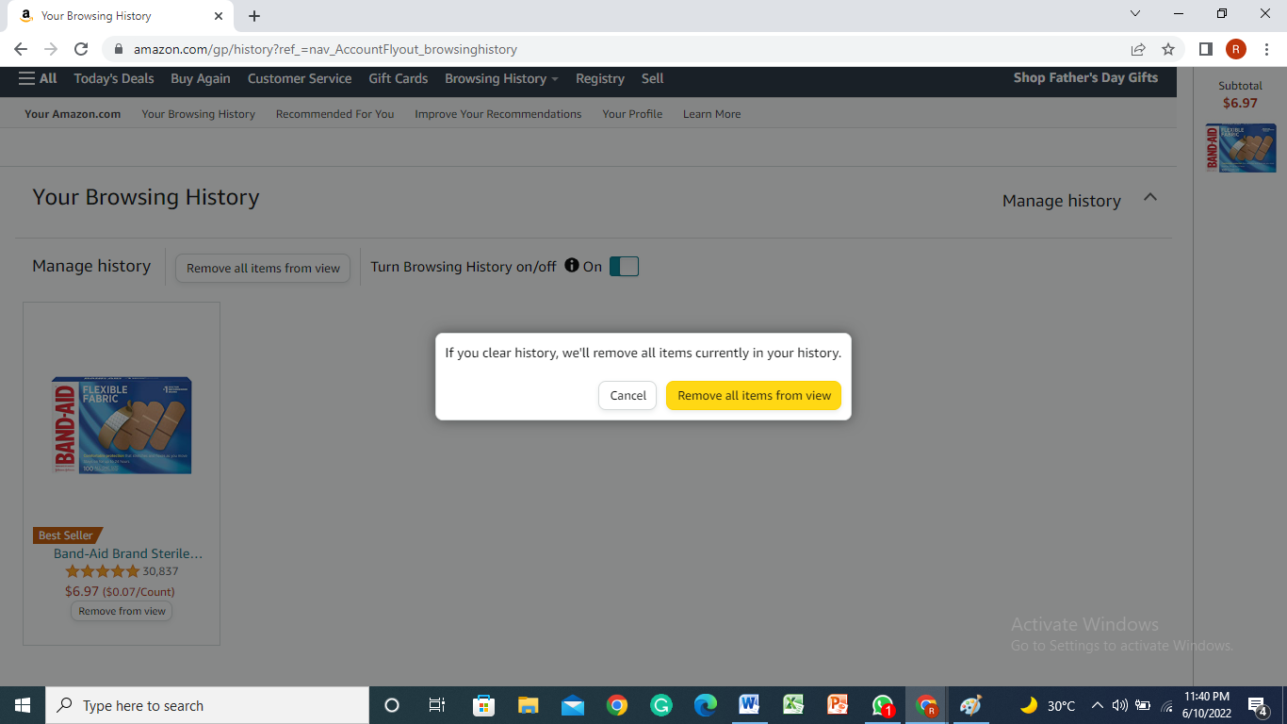Open the Band-Aid product image in history
Screen dimensions: 1287x724
(122, 425)
